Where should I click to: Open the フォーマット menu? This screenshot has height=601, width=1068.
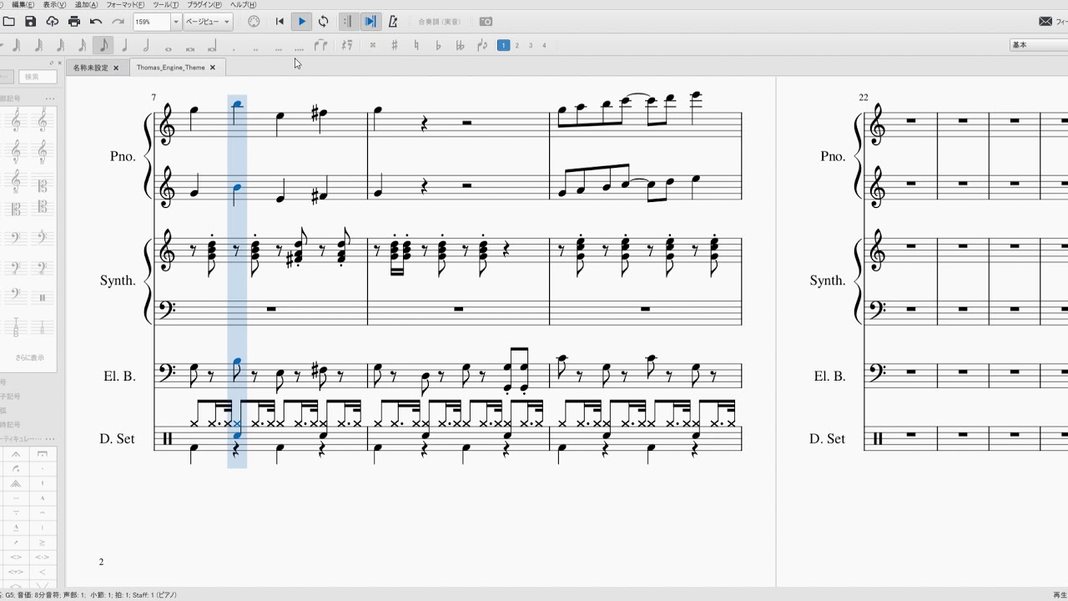coord(126,5)
